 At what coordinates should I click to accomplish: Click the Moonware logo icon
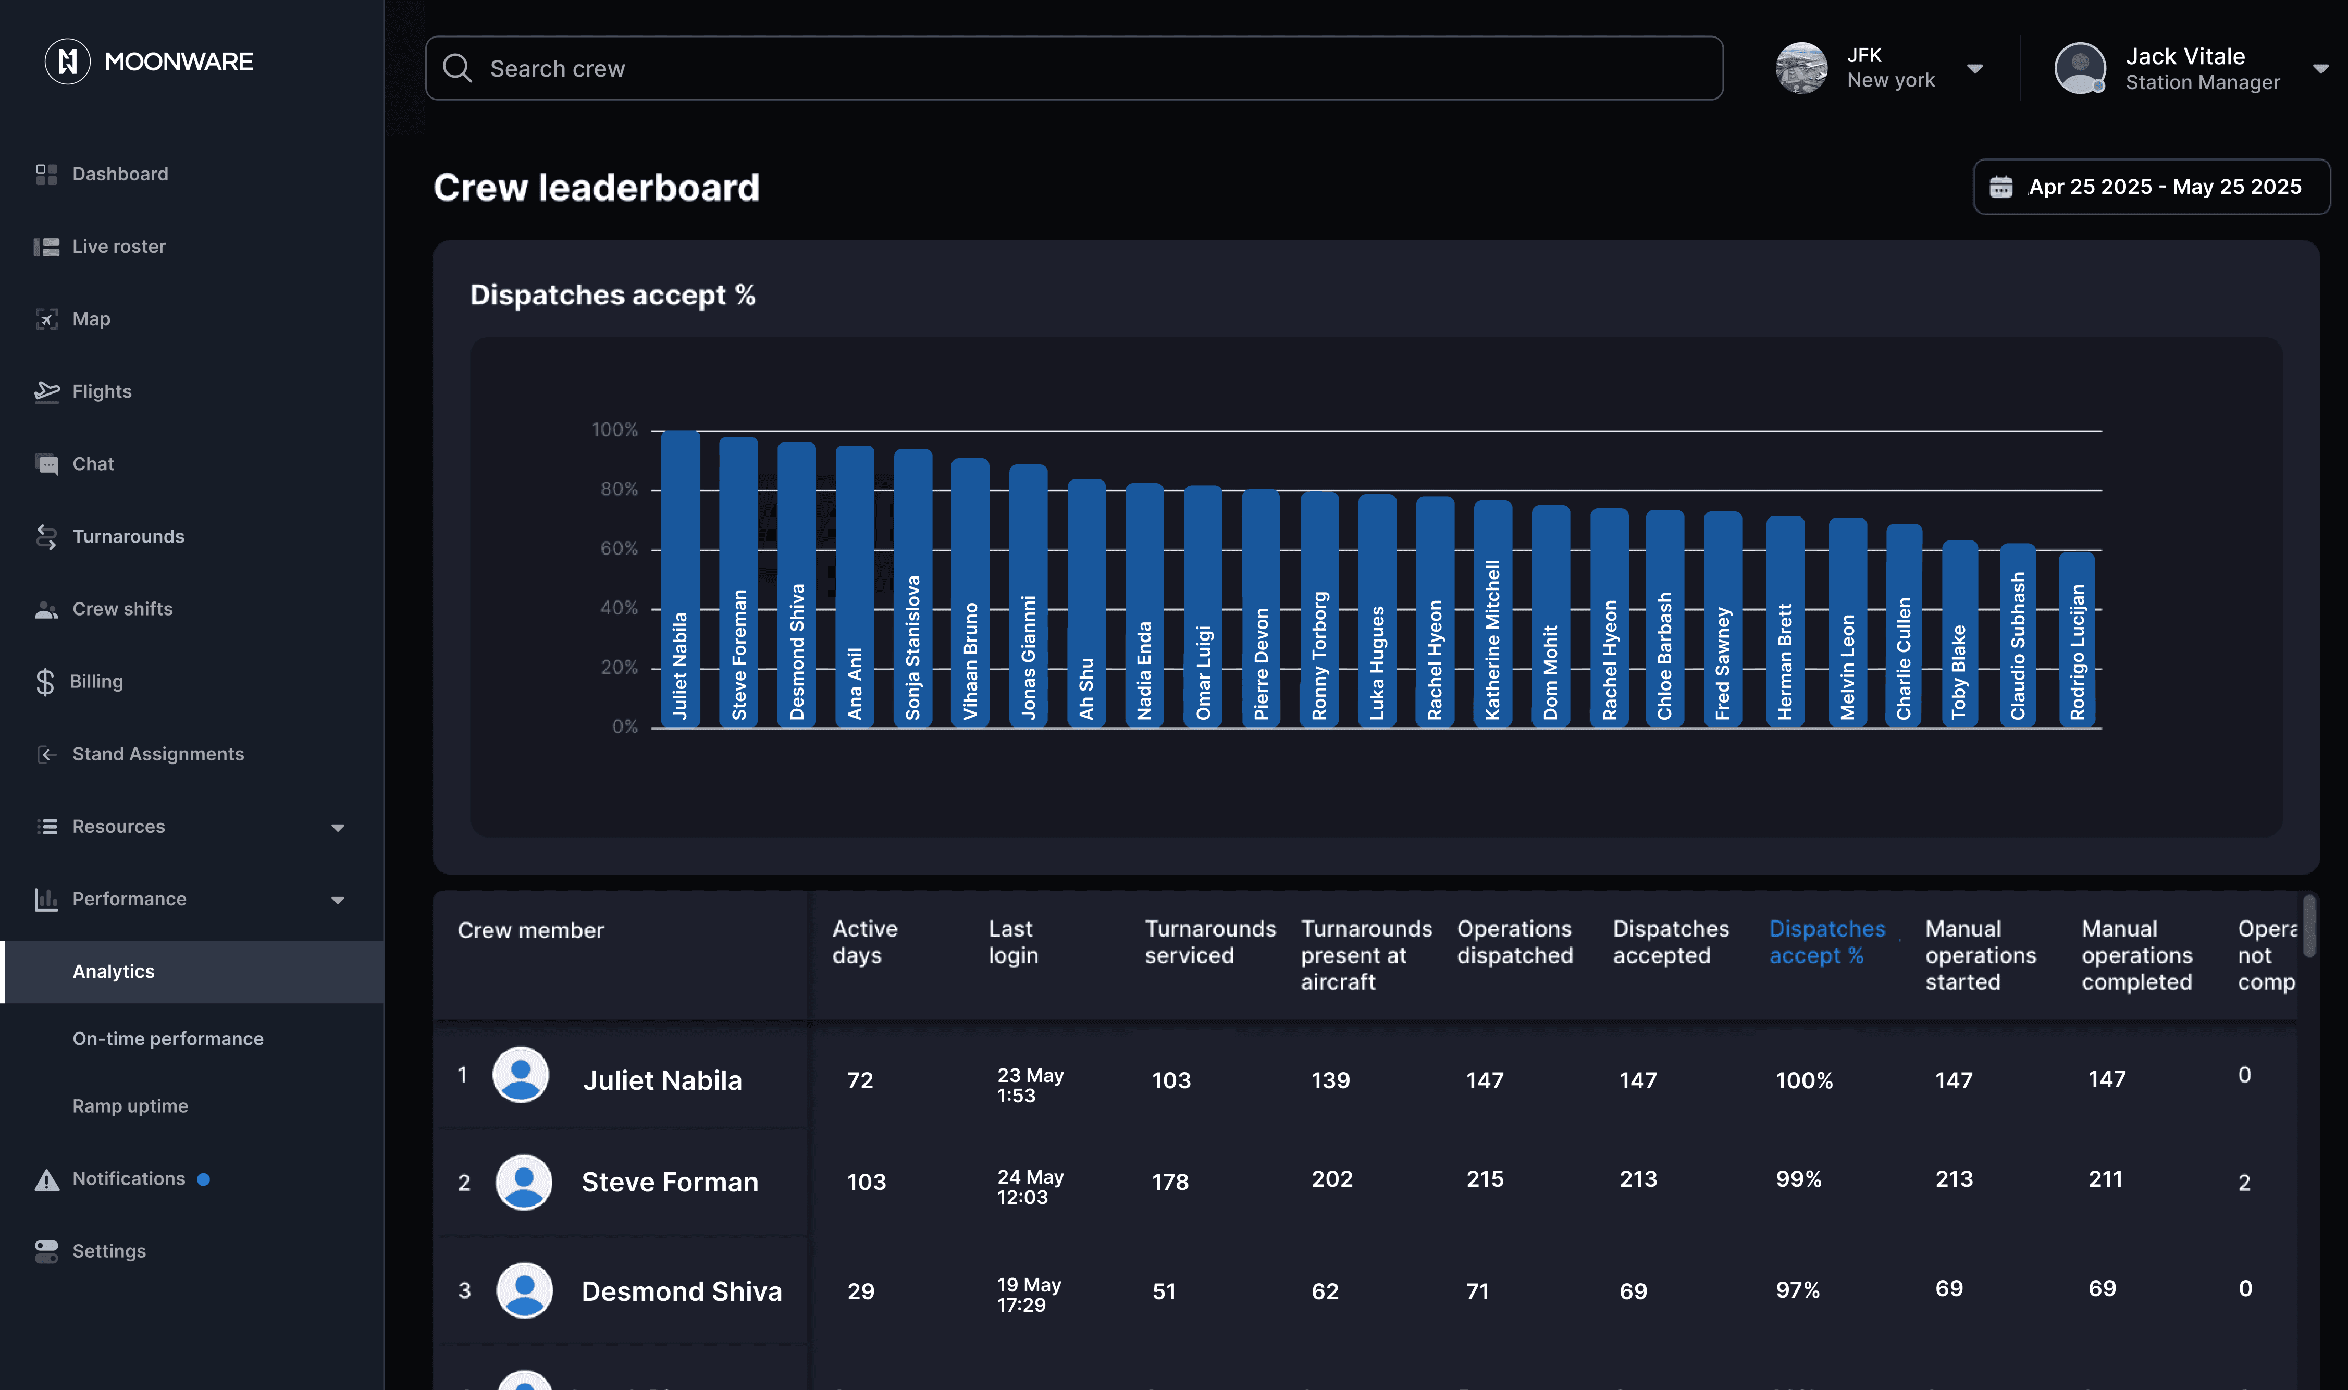click(x=67, y=62)
